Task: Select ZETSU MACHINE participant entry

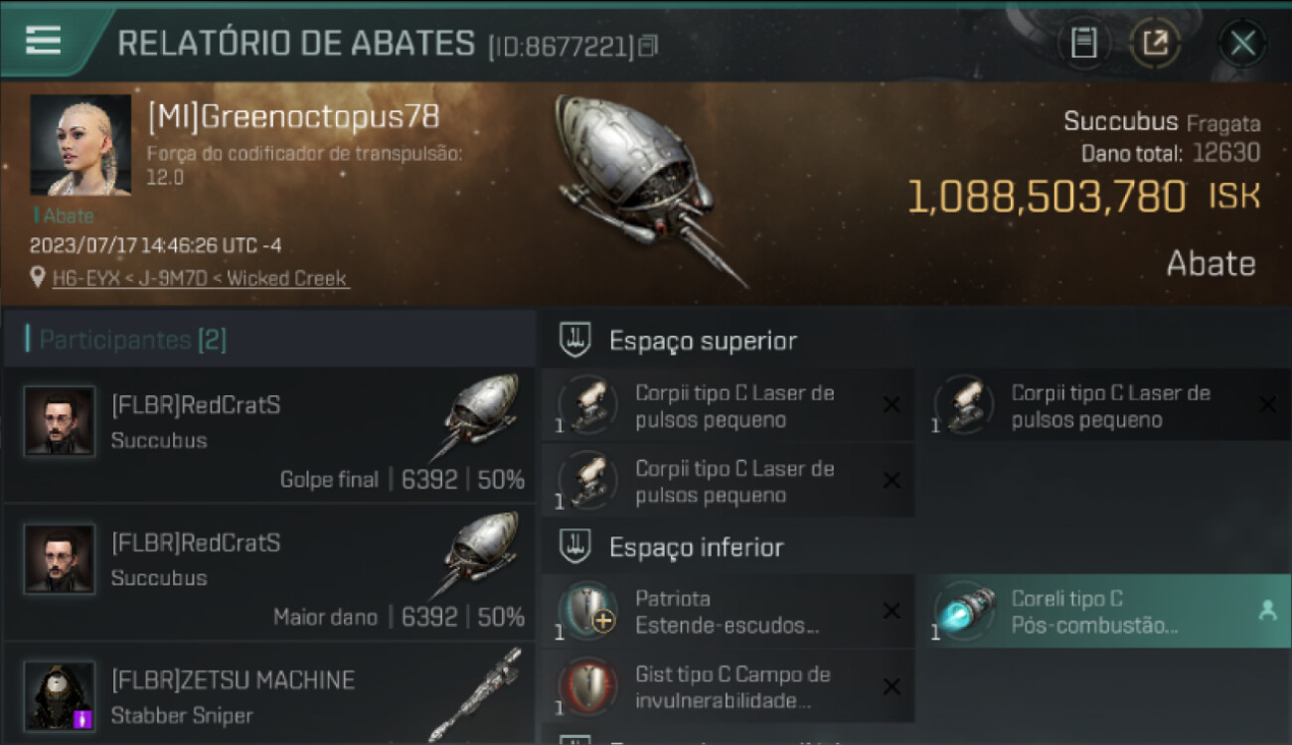Action: click(268, 693)
